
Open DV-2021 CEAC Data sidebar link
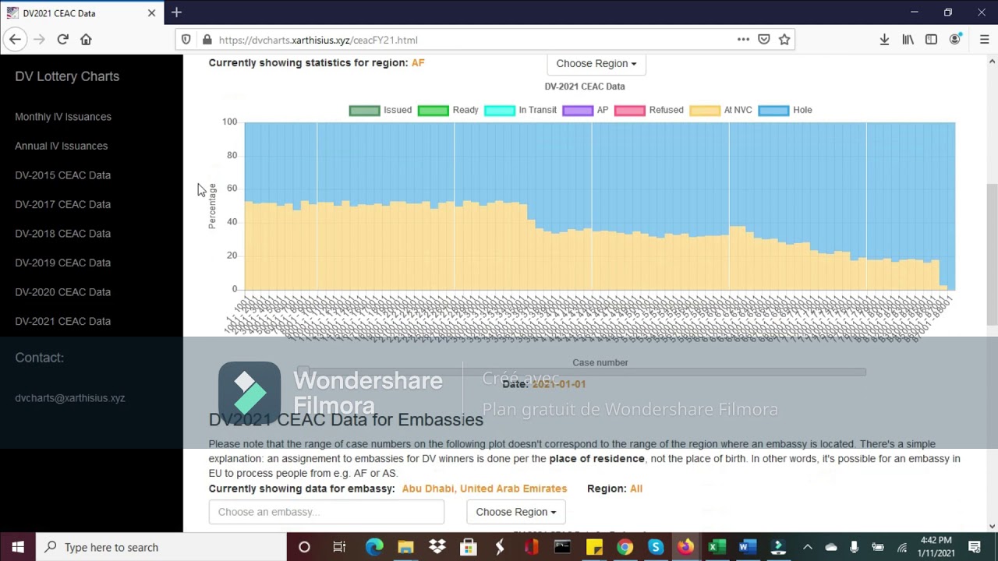(62, 321)
